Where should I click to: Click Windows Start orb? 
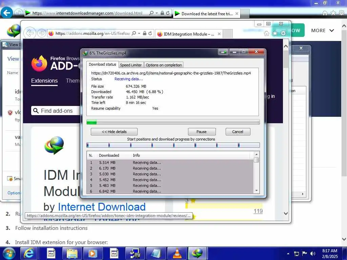click(x=9, y=253)
